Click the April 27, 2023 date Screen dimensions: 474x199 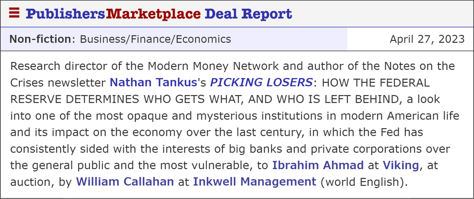pyautogui.click(x=427, y=39)
